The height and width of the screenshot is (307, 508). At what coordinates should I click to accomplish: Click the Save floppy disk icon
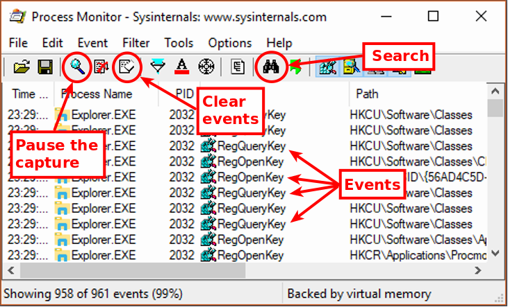click(x=44, y=67)
